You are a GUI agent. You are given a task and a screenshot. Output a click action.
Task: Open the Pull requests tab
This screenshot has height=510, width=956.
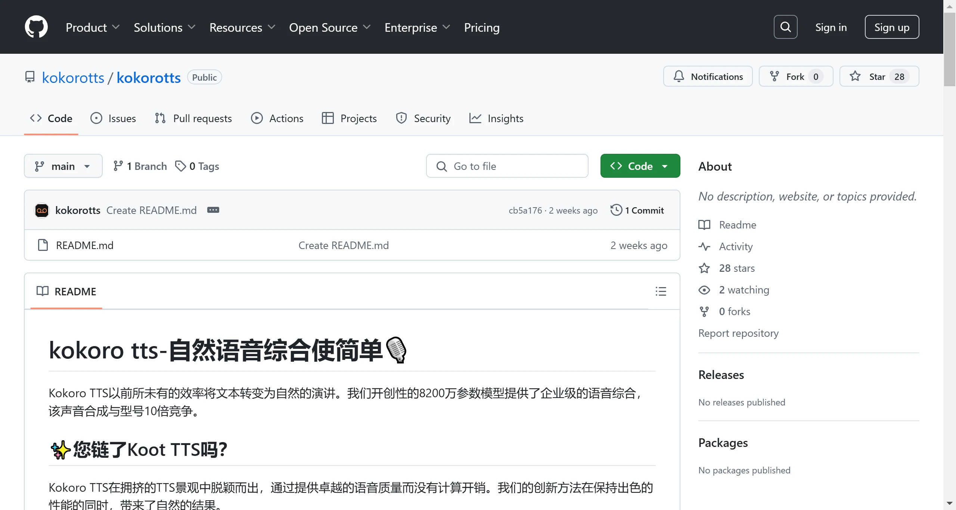click(x=193, y=118)
